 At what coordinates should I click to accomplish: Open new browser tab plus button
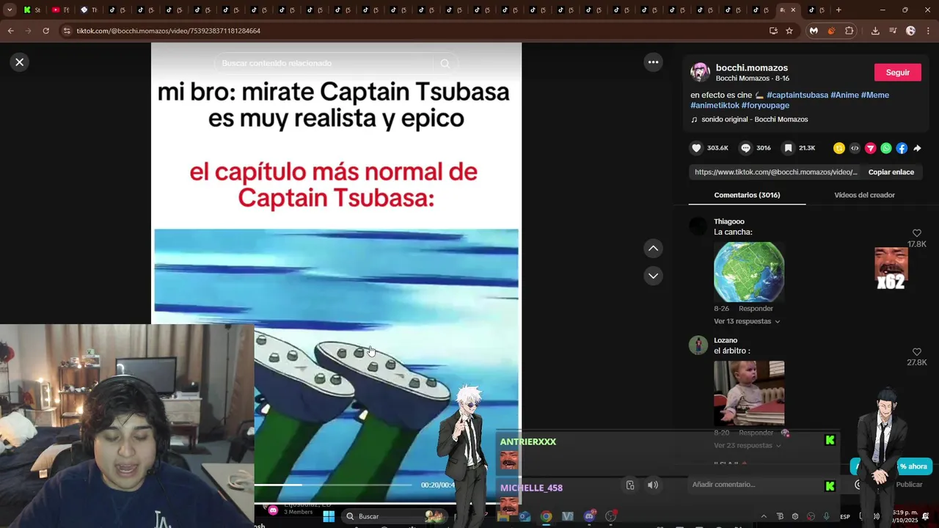[x=838, y=10]
